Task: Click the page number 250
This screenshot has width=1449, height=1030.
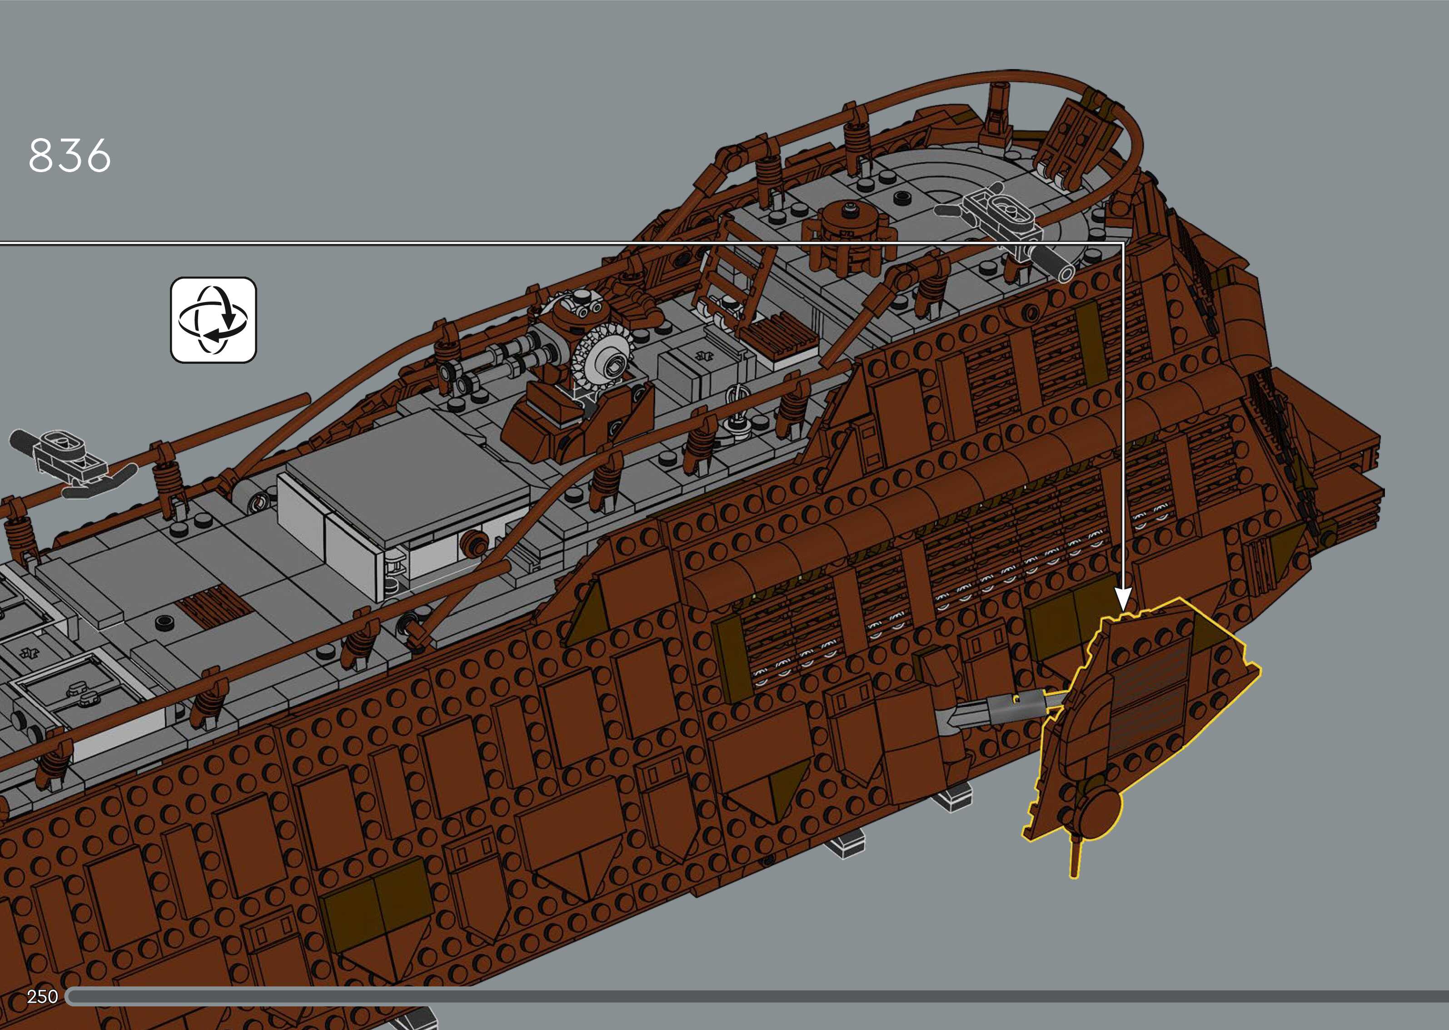Action: coord(43,996)
